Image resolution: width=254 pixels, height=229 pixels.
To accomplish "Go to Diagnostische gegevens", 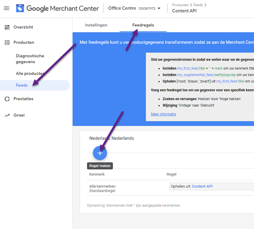I will point(30,59).
